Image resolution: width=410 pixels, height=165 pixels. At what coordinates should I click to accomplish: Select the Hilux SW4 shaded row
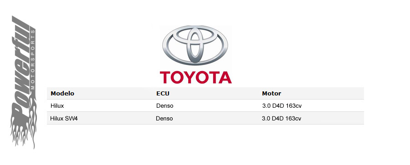(205, 118)
